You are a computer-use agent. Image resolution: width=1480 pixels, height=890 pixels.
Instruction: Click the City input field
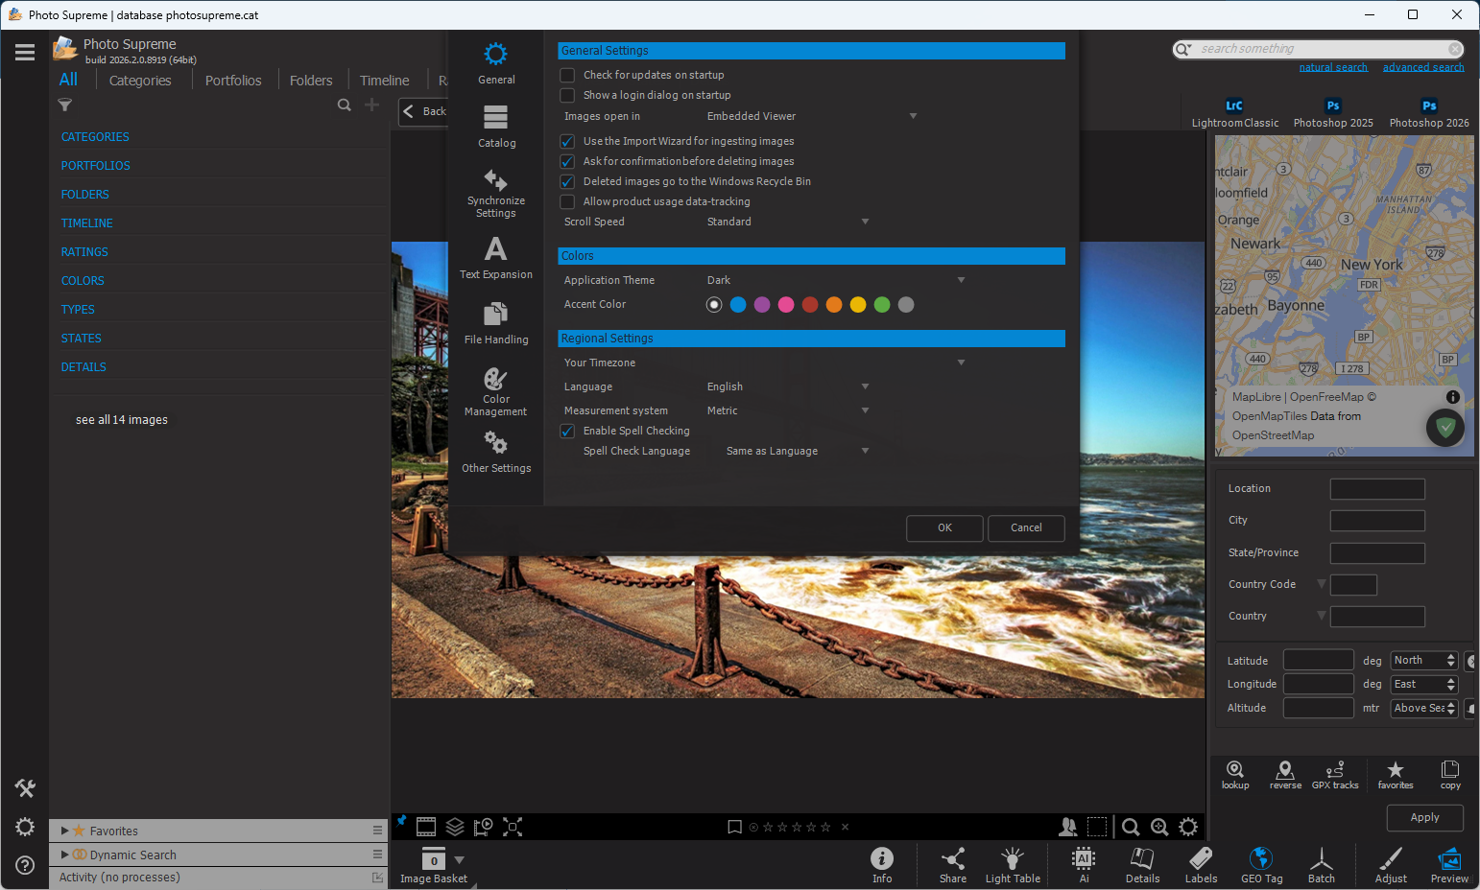pyautogui.click(x=1376, y=521)
